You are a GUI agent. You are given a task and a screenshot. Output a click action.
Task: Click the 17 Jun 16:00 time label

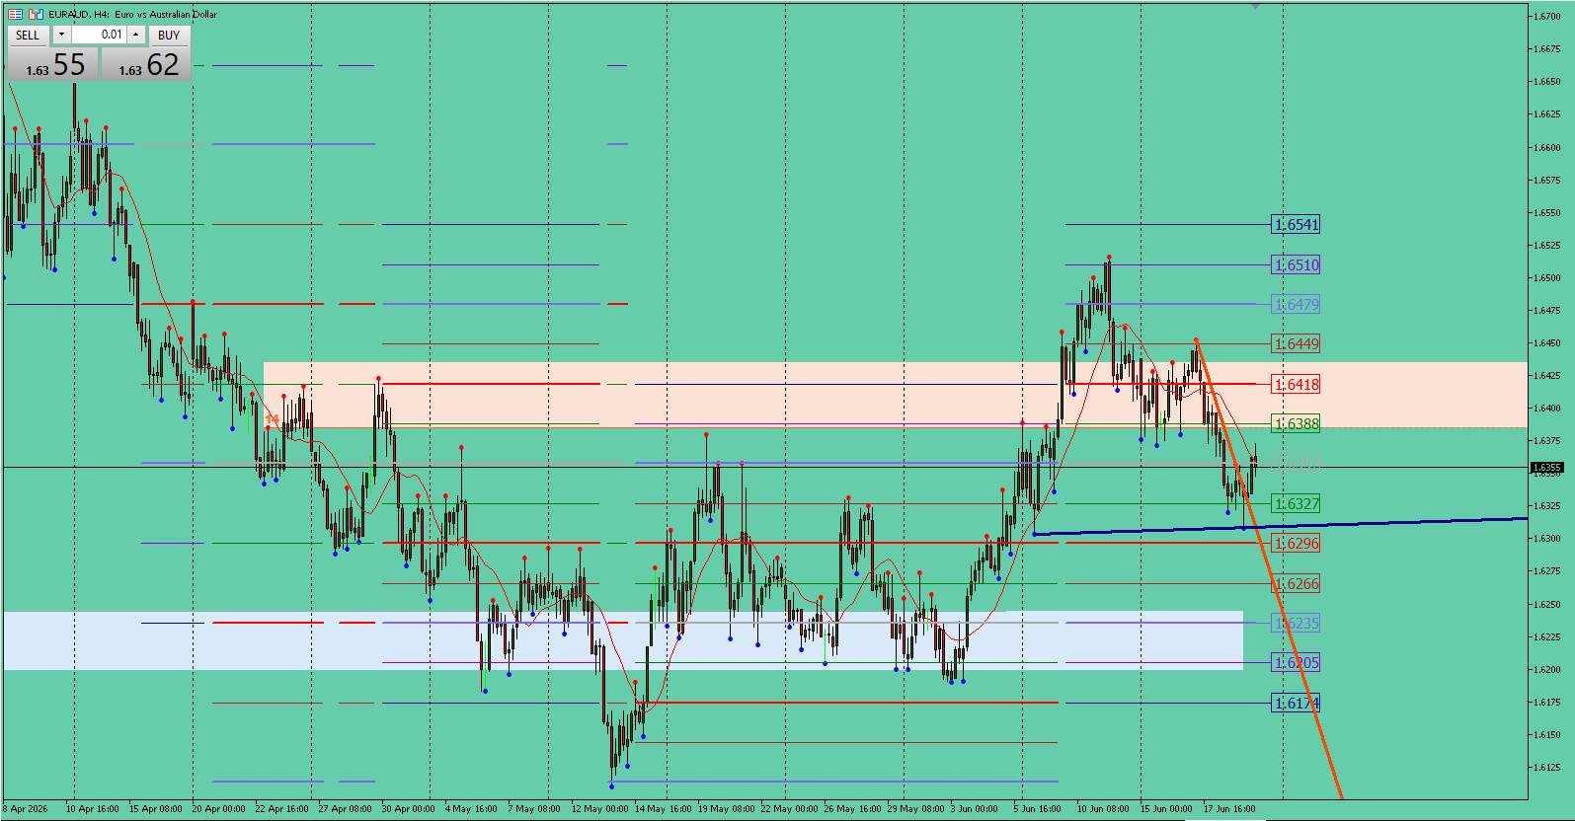pos(1229,809)
